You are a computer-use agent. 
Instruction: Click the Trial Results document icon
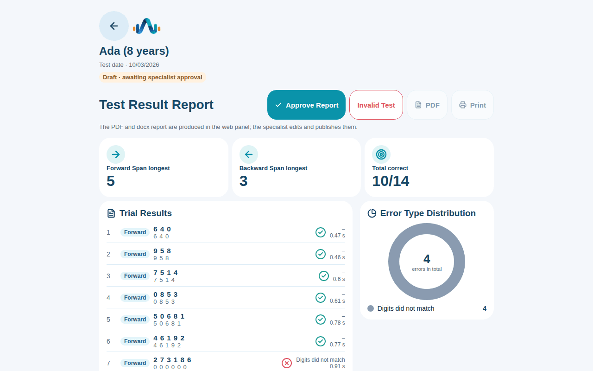(x=111, y=213)
